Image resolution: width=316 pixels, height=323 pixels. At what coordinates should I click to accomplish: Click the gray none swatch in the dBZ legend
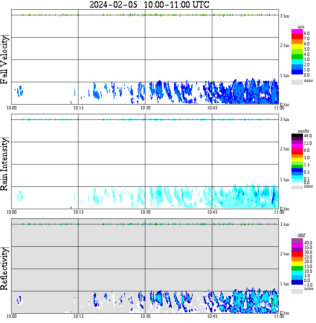[x=297, y=292]
